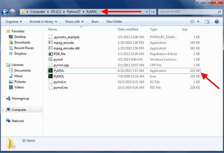Click the Favorites star icon
This screenshot has width=224, height=153.
(x=8, y=31)
